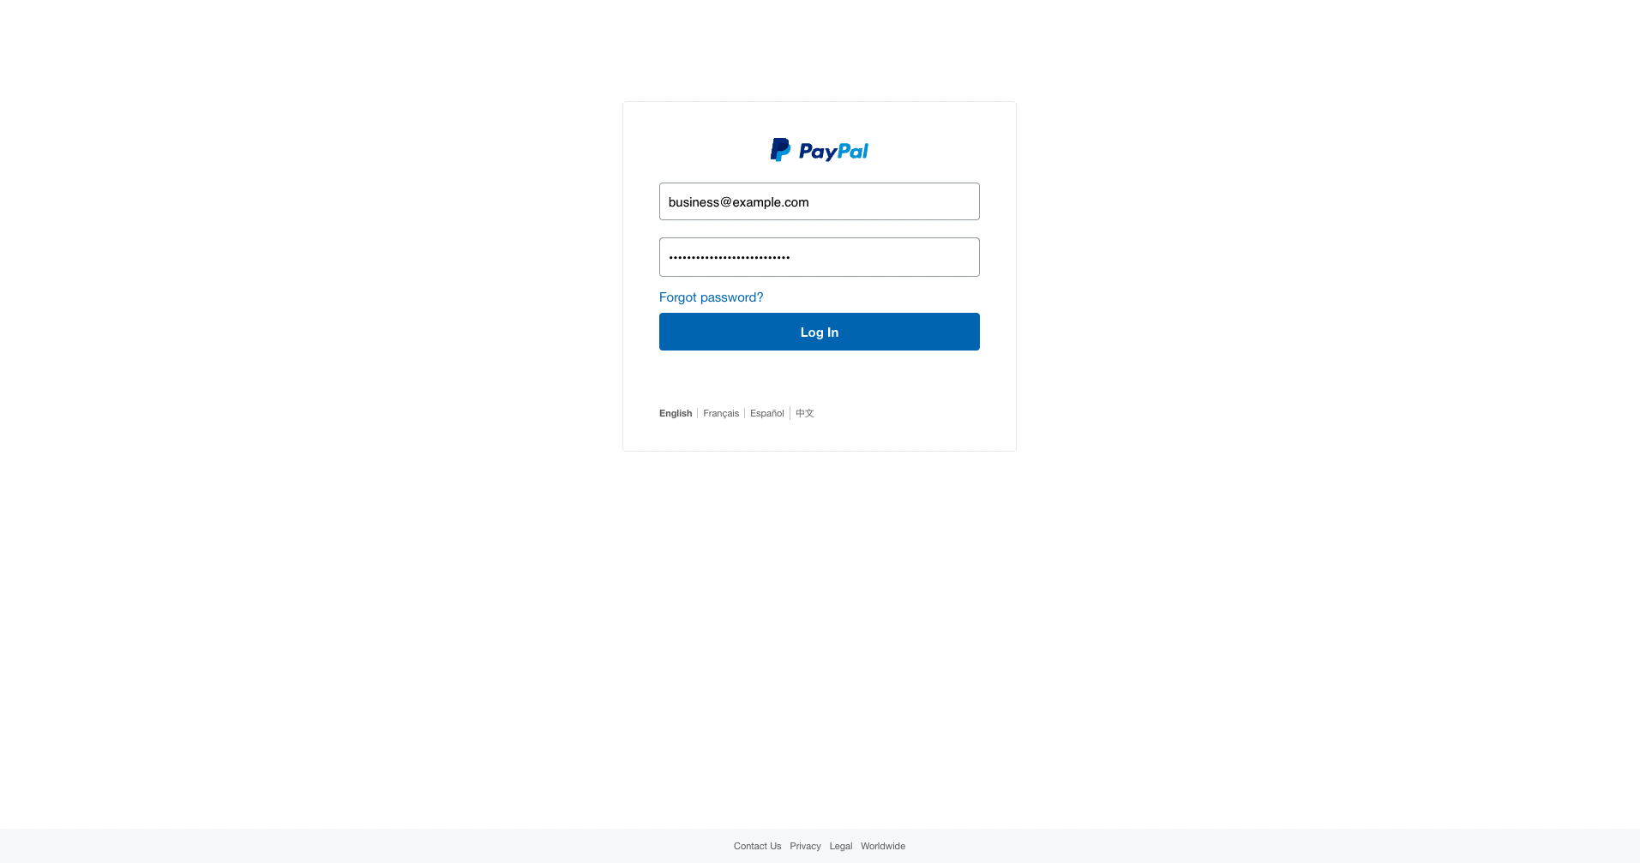
Task: Click the PayPal double-P logo icon
Action: click(780, 150)
